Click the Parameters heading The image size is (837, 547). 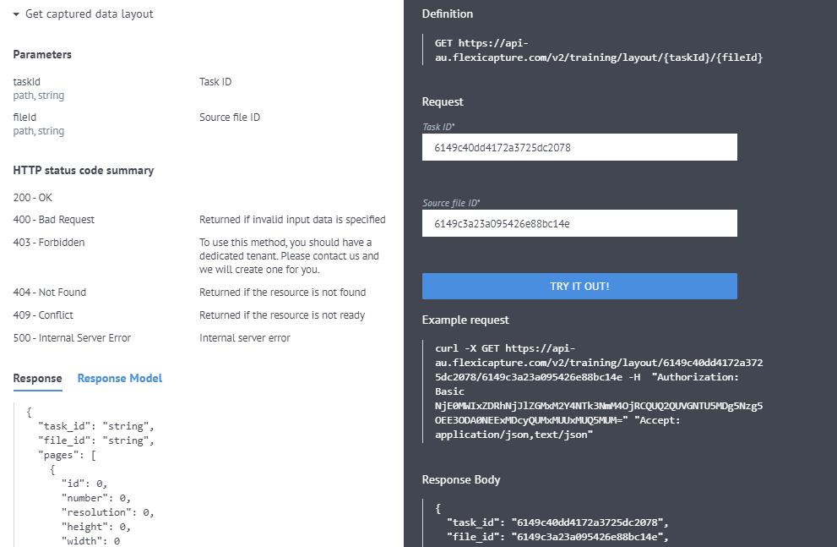(x=42, y=54)
